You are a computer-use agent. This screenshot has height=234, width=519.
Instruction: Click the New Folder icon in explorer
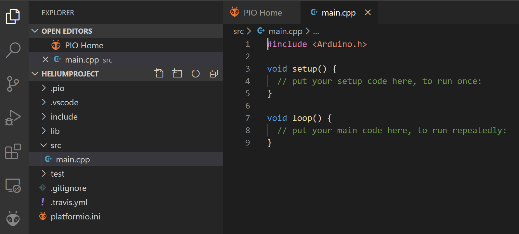pyautogui.click(x=177, y=74)
